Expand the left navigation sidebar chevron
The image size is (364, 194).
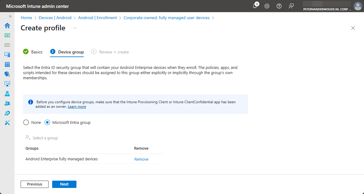(10, 16)
